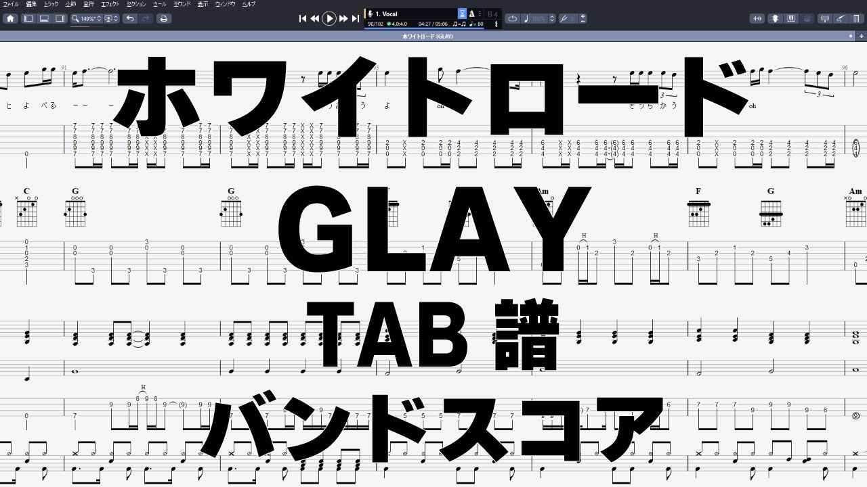This screenshot has height=487, width=867.
Task: Open the 編集 menu
Action: coord(30,4)
